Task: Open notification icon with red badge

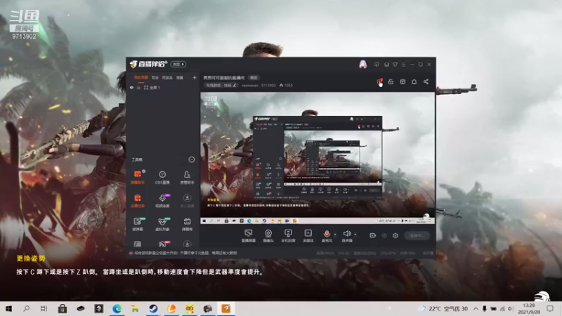Action: coord(379,81)
